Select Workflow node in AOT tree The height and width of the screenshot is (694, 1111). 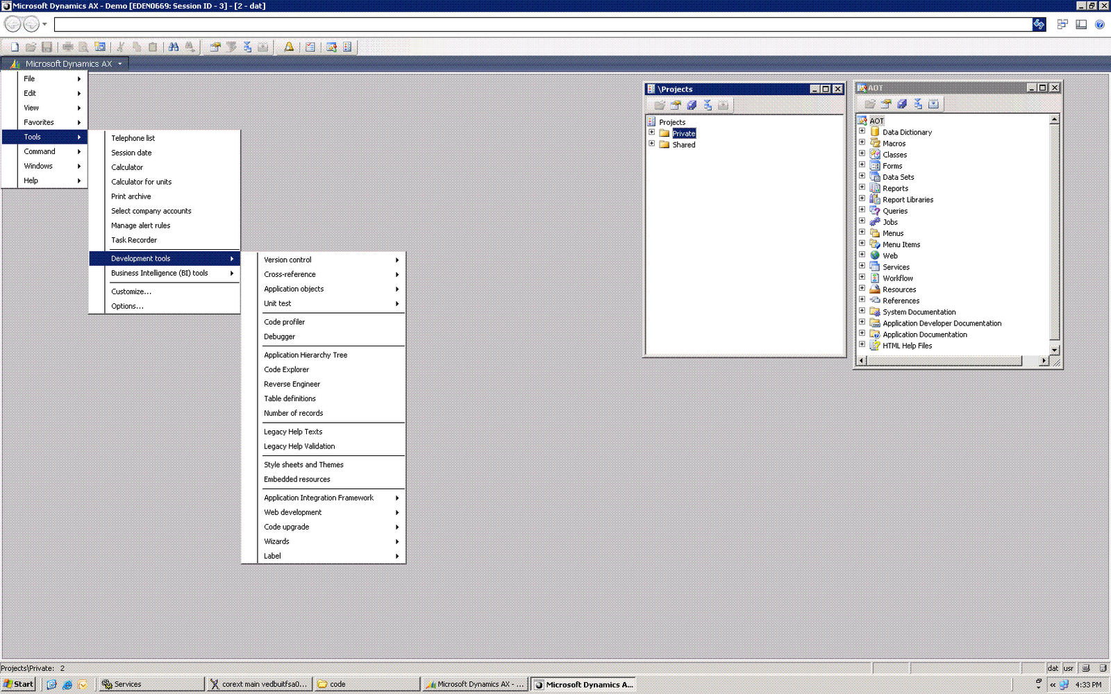[898, 278]
